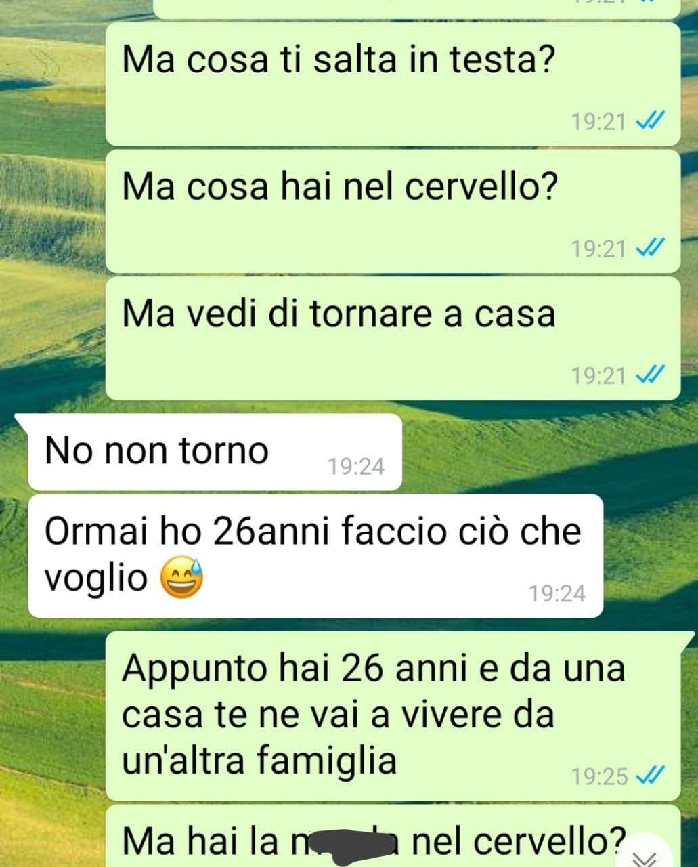
Task: Tap the 19:24 timestamp beside the emoji message
Action: coord(557,593)
